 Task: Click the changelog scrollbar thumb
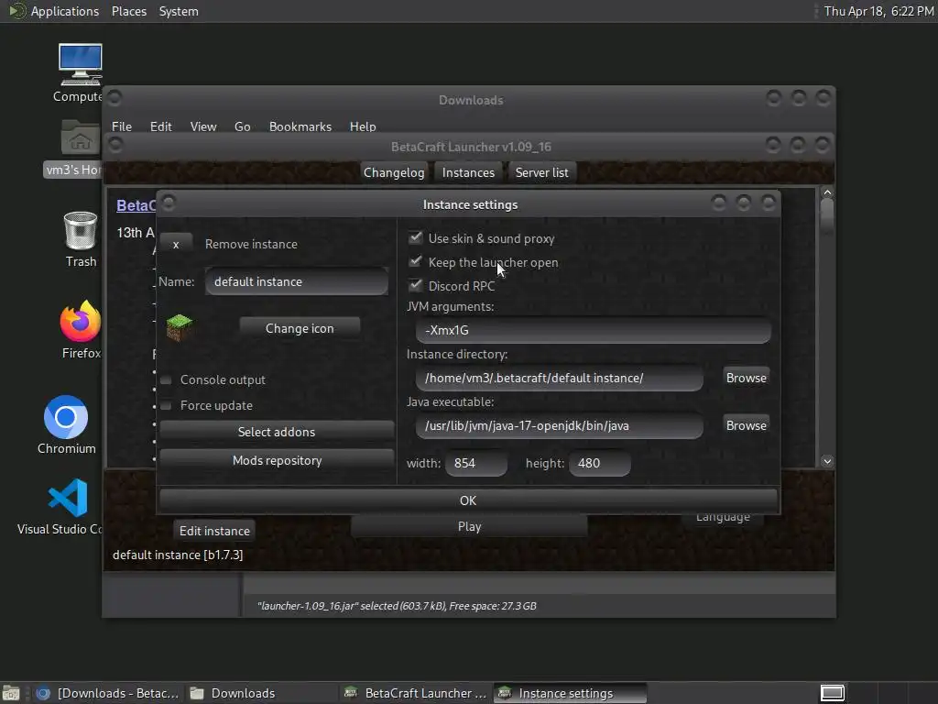827,216
